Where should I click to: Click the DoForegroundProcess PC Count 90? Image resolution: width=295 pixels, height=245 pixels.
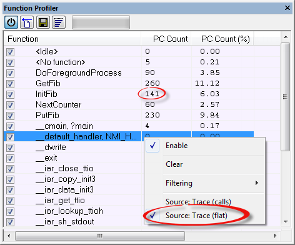point(150,72)
